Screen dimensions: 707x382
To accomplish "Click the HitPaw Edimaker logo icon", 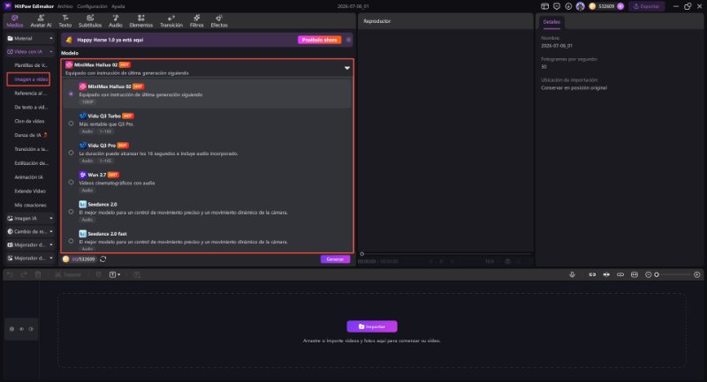I will pos(8,6).
